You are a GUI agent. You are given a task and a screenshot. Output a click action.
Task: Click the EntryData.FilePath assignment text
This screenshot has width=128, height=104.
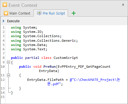[46, 80]
